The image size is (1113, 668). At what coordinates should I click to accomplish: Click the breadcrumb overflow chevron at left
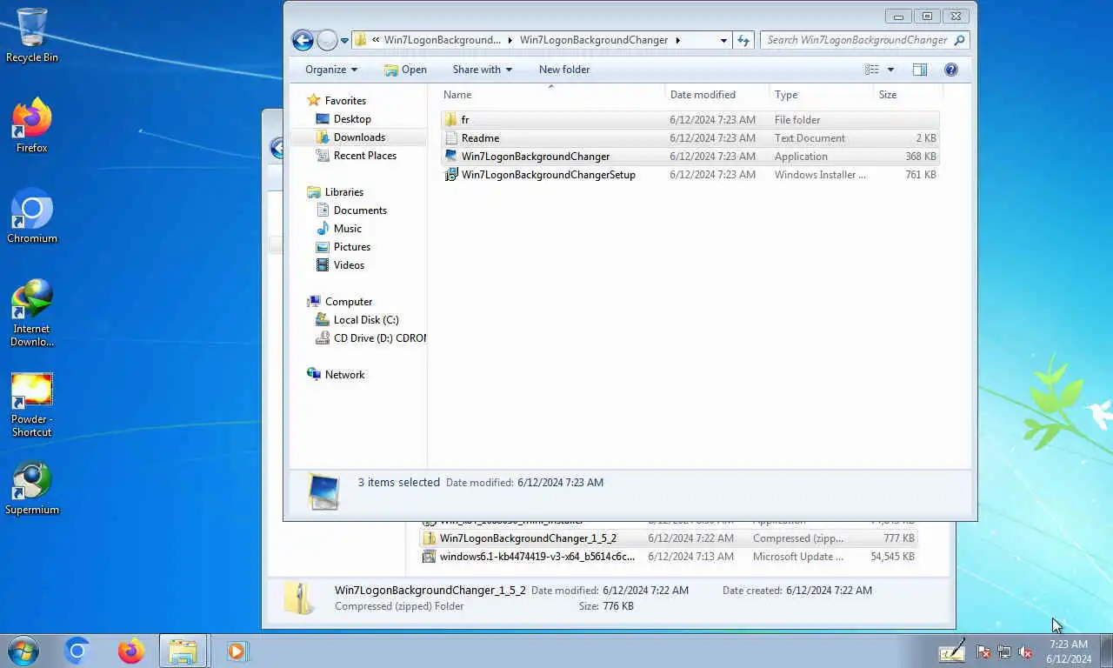click(375, 40)
